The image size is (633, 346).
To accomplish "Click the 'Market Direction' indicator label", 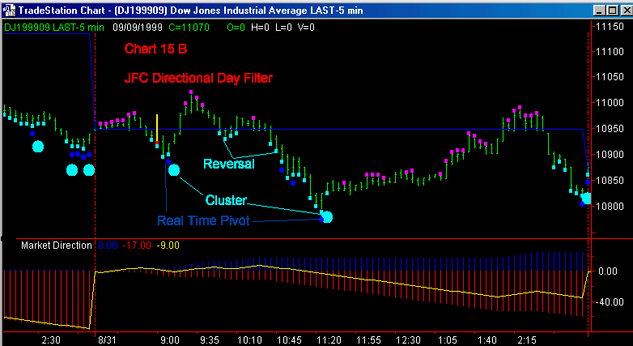I will click(57, 246).
